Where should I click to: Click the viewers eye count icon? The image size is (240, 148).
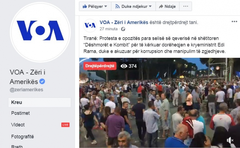click(x=124, y=66)
